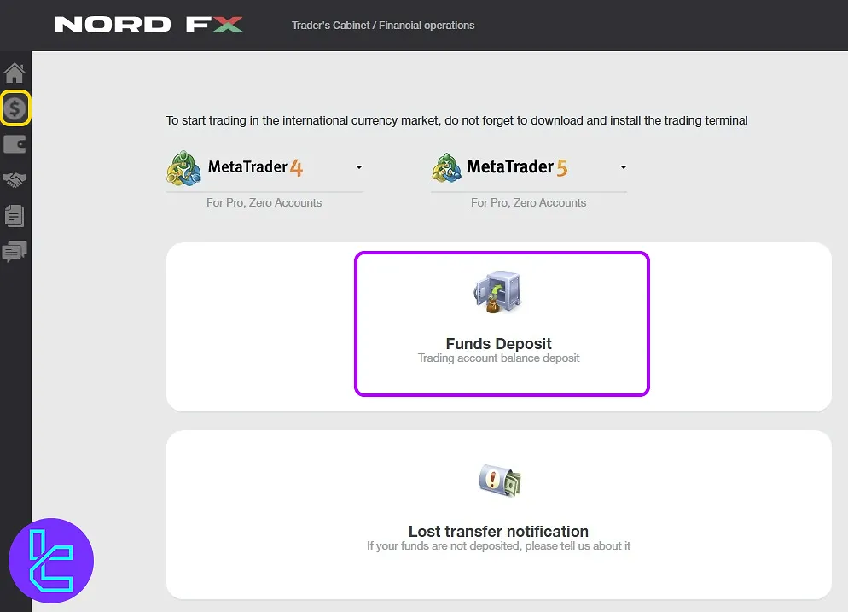Click the NordFX logo
Screen dimensions: 848x612
point(148,25)
